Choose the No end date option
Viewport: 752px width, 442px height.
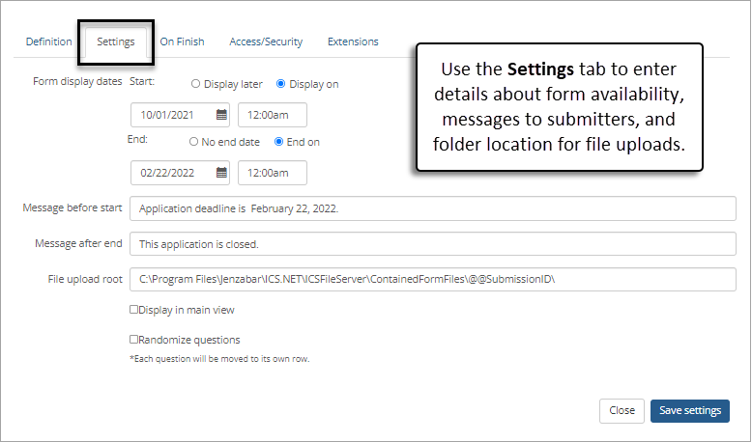[194, 142]
